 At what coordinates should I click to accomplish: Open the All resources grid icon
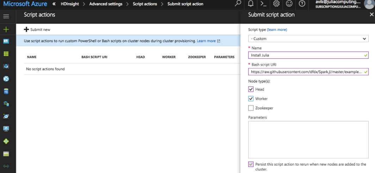[x=6, y=54]
